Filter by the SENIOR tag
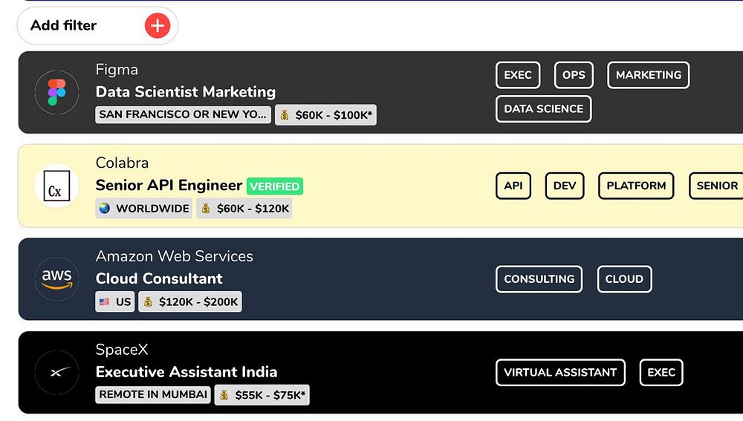The width and height of the screenshot is (743, 421). point(716,186)
